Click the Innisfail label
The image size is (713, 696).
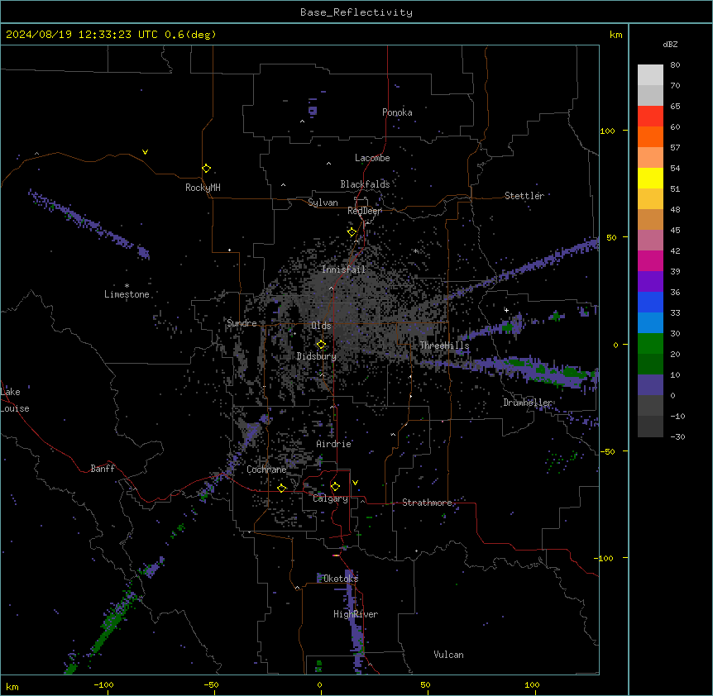coord(343,269)
